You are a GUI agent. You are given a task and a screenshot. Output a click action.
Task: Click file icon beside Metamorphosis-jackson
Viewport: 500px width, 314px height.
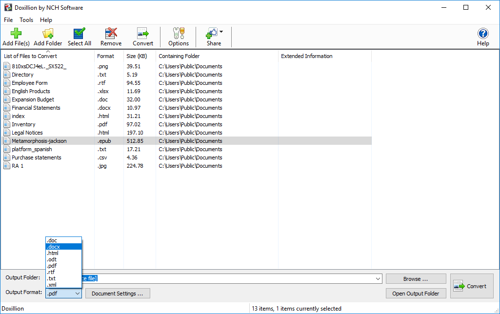pos(7,140)
